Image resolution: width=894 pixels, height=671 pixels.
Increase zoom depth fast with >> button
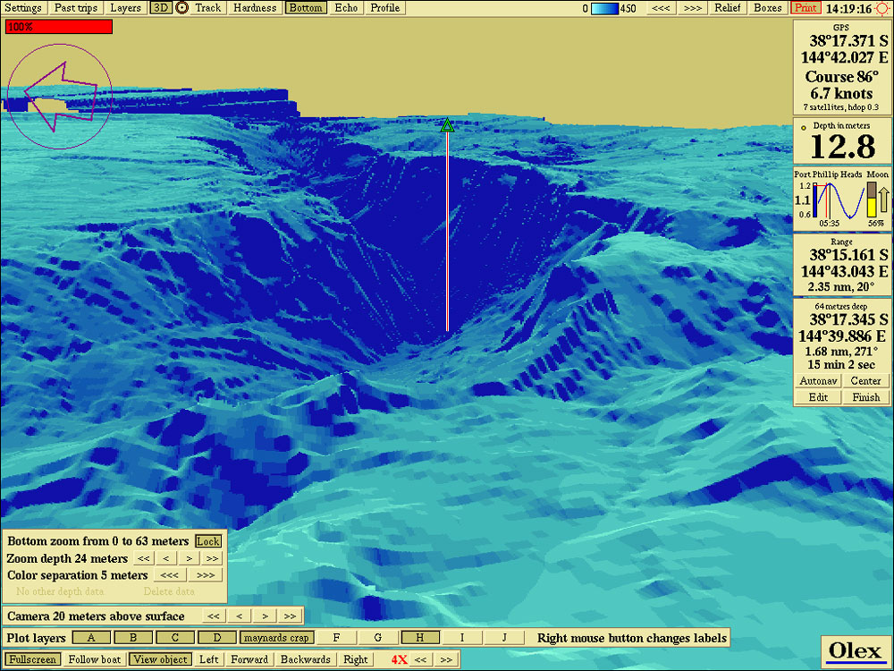(212, 558)
